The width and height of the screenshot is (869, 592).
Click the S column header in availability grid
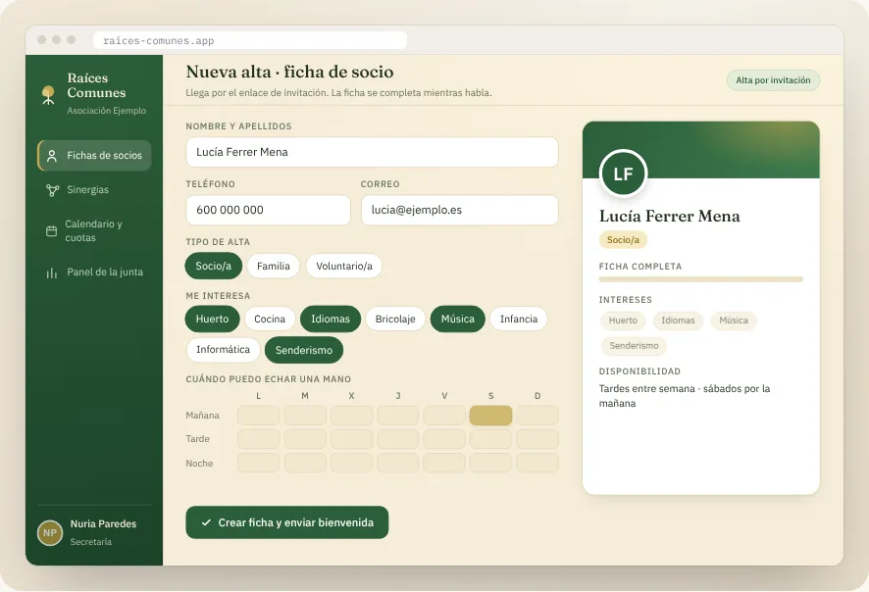(491, 396)
